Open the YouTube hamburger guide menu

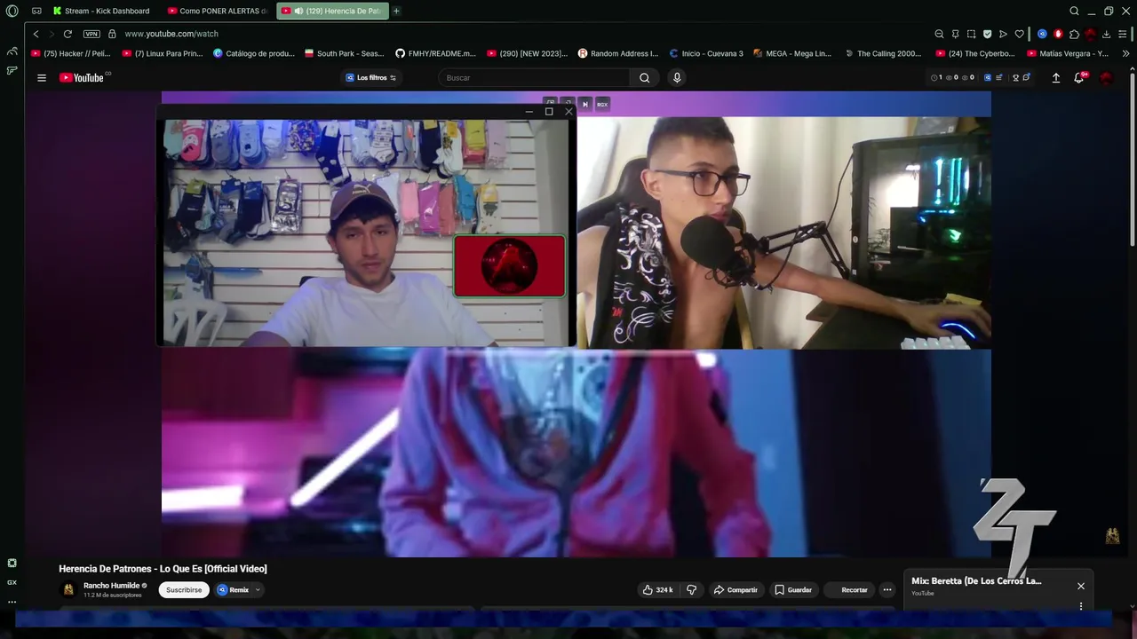pos(41,77)
